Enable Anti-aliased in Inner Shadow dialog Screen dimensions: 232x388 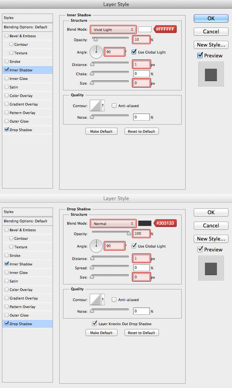pos(114,106)
